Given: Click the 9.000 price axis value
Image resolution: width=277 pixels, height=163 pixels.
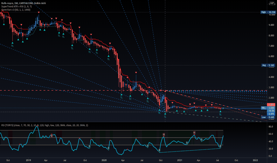Looking at the screenshot, I should (x=271, y=25).
